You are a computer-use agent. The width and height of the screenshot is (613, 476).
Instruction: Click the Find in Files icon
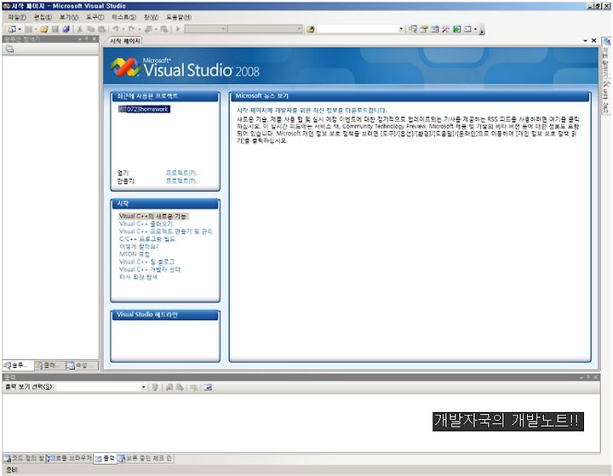point(311,29)
